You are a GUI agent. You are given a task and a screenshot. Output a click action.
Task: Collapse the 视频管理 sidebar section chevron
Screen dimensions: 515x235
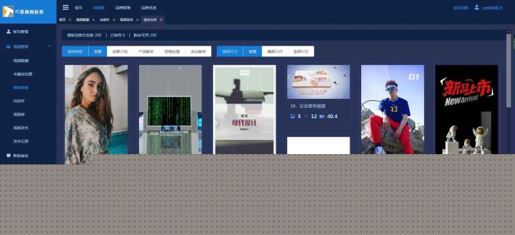pos(50,46)
